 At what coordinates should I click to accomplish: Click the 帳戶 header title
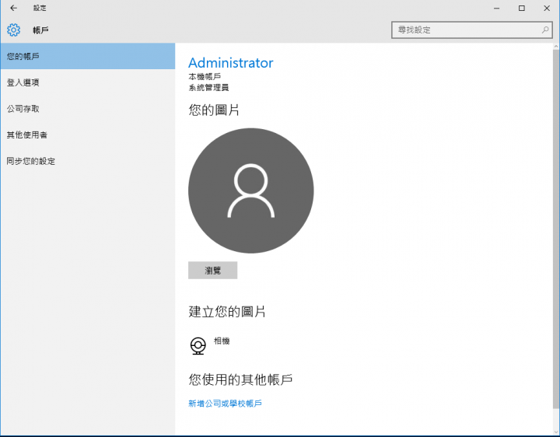point(40,30)
